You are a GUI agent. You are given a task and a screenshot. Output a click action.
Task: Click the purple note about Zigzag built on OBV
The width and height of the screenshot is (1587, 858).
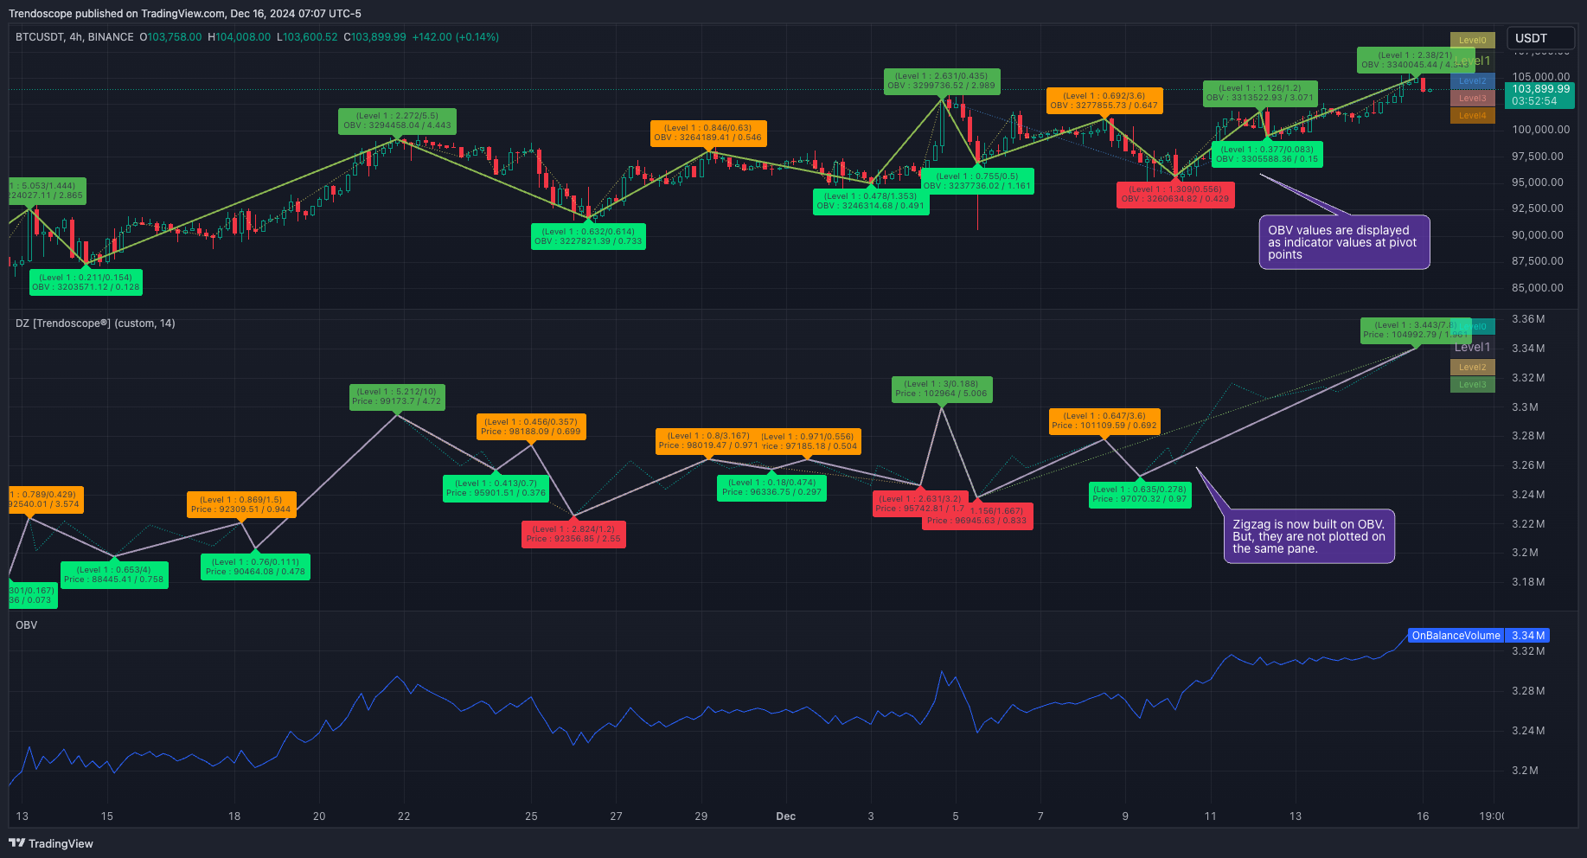1309,536
